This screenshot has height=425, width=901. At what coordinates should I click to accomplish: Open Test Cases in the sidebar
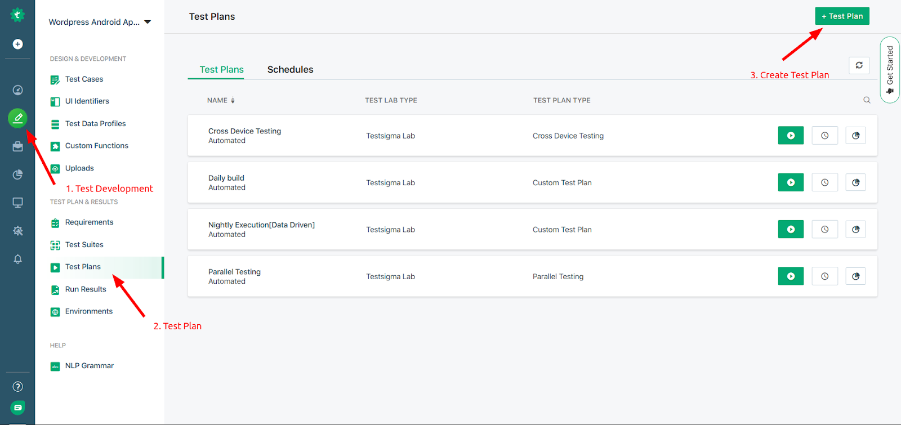(x=84, y=79)
